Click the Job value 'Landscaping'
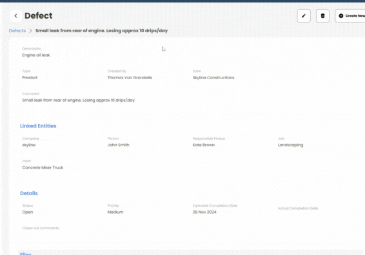This screenshot has width=365, height=255. click(x=290, y=145)
